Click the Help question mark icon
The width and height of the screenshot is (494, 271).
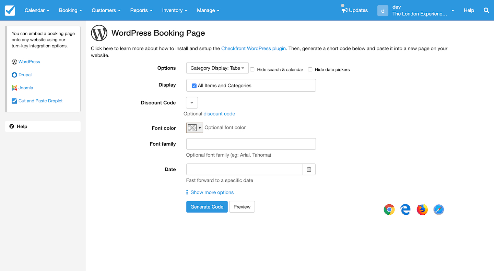pyautogui.click(x=12, y=126)
